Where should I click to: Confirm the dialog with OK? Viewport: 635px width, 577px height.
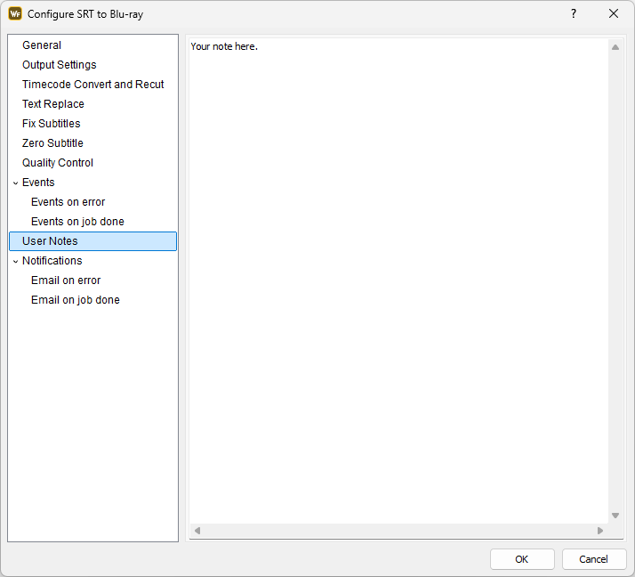click(x=521, y=559)
